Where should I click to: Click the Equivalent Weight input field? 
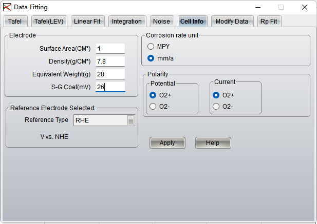[x=110, y=74]
